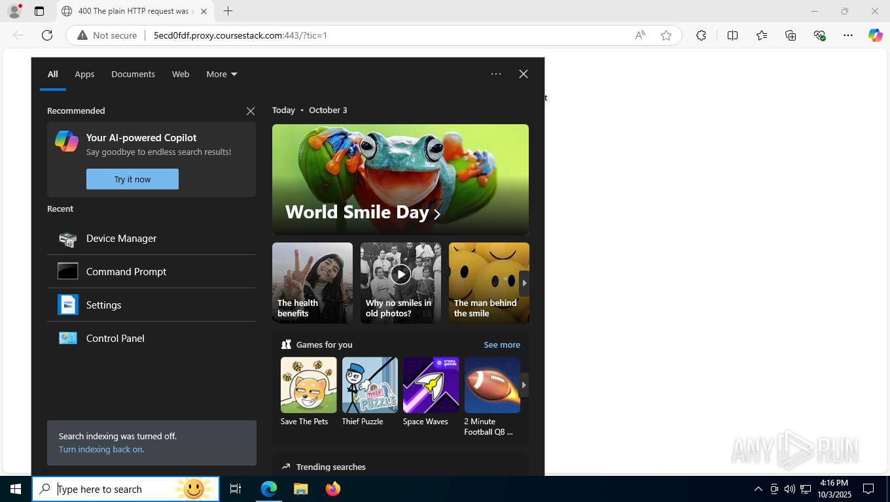Viewport: 890px width, 502px height.
Task: Select the Documents search tab
Action: point(133,74)
